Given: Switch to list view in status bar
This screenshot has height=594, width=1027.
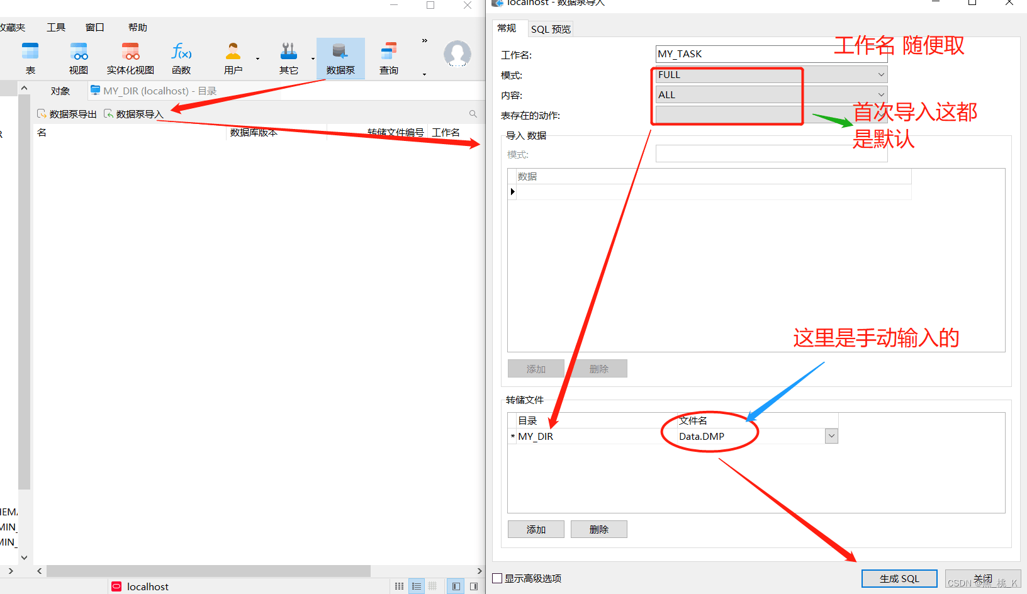Looking at the screenshot, I should [x=417, y=586].
